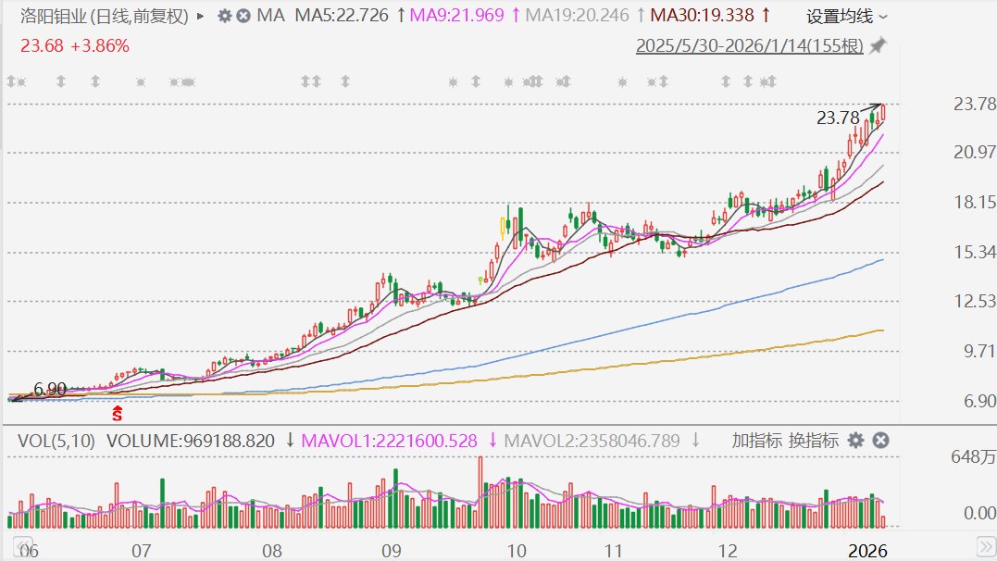997x561 pixels.
Task: Open VOL indicator settings gear
Action: click(x=855, y=440)
